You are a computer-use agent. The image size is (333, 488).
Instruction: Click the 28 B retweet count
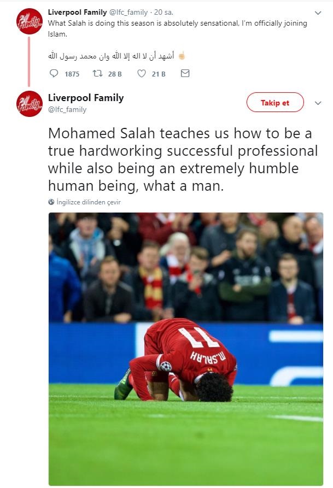pos(115,74)
